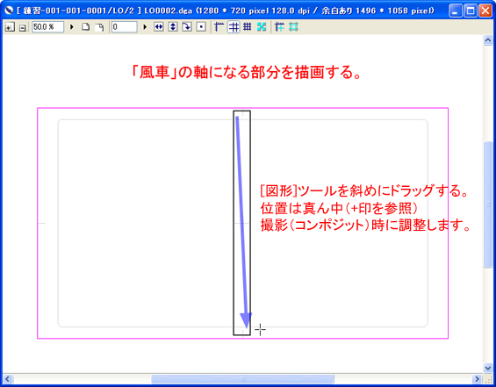Open rotation angle arrow menu
This screenshot has width=496, height=387.
coord(145,27)
